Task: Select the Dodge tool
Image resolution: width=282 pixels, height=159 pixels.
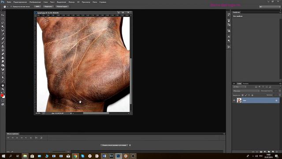Action: pos(3,65)
